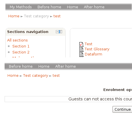132x120 pixels.
Task: Follow Test category in lower breadcrumb
Action: pyautogui.click(x=36, y=76)
